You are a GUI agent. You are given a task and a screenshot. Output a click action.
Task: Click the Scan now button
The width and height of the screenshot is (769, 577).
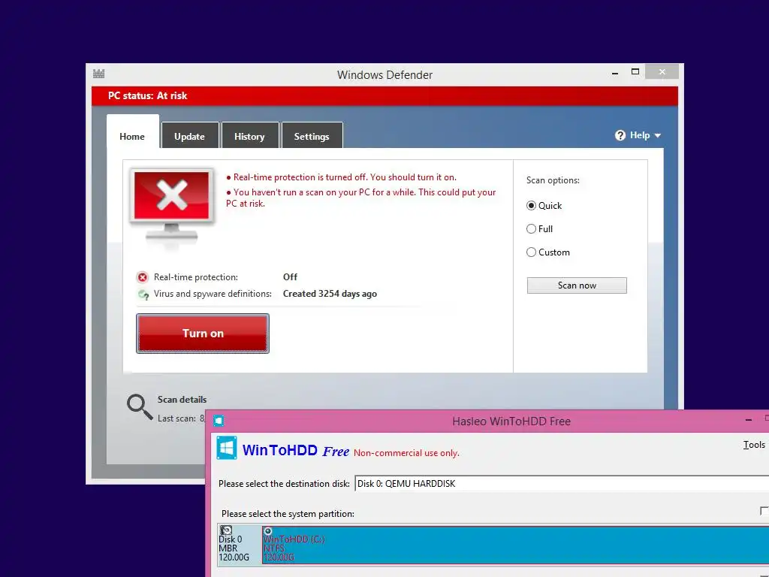[x=577, y=285]
